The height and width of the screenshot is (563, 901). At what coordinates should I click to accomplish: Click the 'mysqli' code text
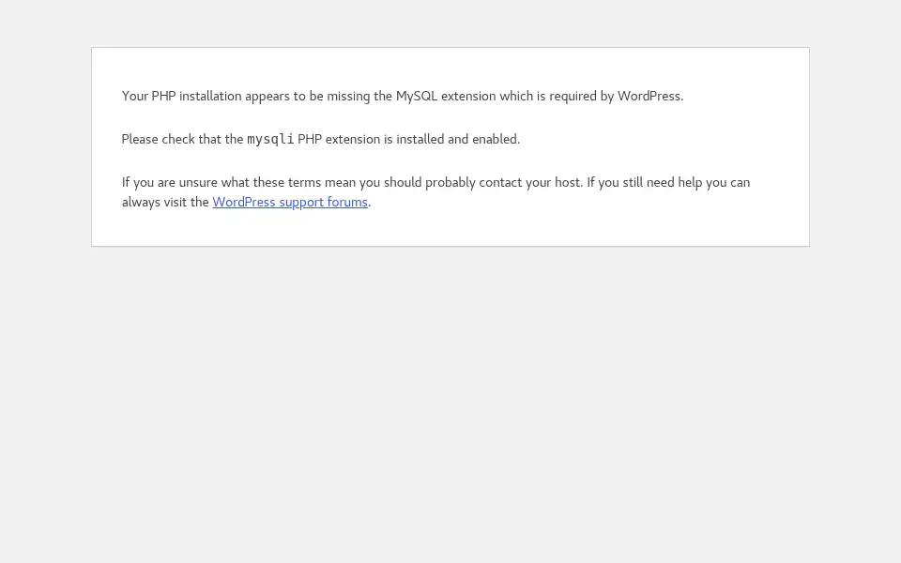[x=270, y=140]
